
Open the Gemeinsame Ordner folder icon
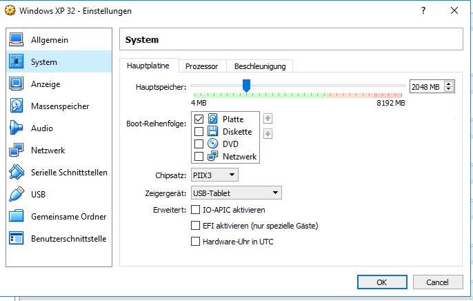click(16, 216)
